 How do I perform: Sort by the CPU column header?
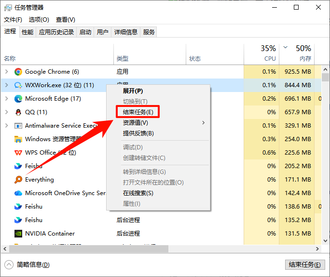point(270,58)
